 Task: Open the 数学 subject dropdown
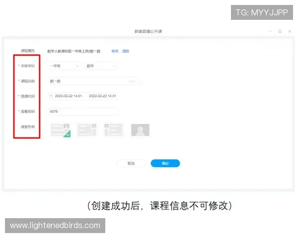click(x=101, y=66)
